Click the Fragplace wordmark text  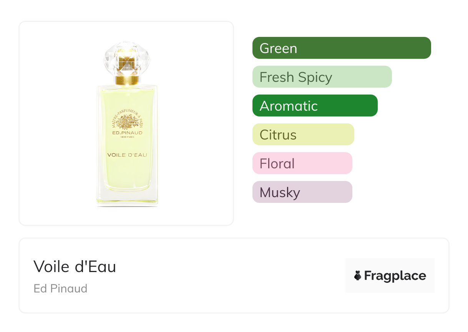pos(395,276)
